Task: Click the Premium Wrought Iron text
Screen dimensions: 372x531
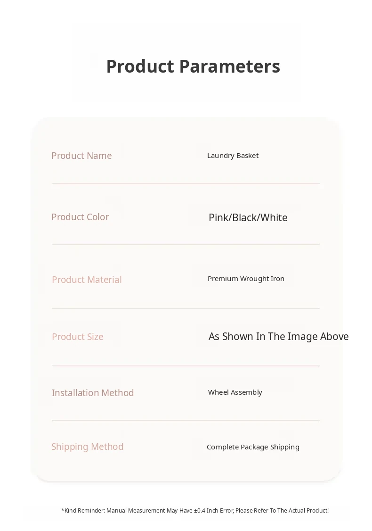Action: click(x=246, y=279)
